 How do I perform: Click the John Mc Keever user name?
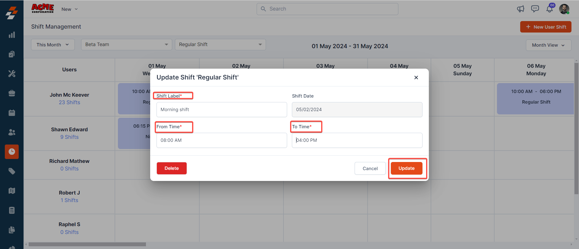click(69, 95)
